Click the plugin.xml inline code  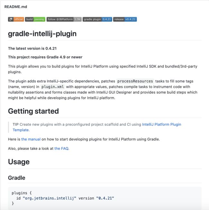pyautogui.click(x=52, y=87)
